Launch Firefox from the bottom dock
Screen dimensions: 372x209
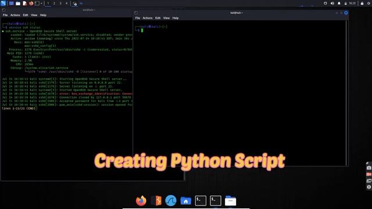141,201
